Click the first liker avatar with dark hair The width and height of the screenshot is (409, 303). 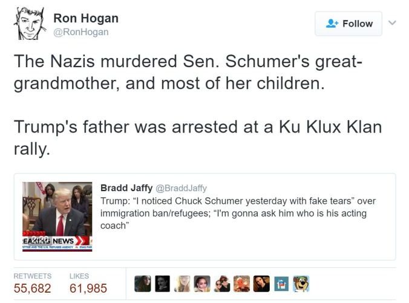tap(143, 284)
